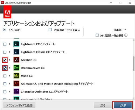Click the ビルド build button
The width and height of the screenshot is (135, 110).
point(123,105)
